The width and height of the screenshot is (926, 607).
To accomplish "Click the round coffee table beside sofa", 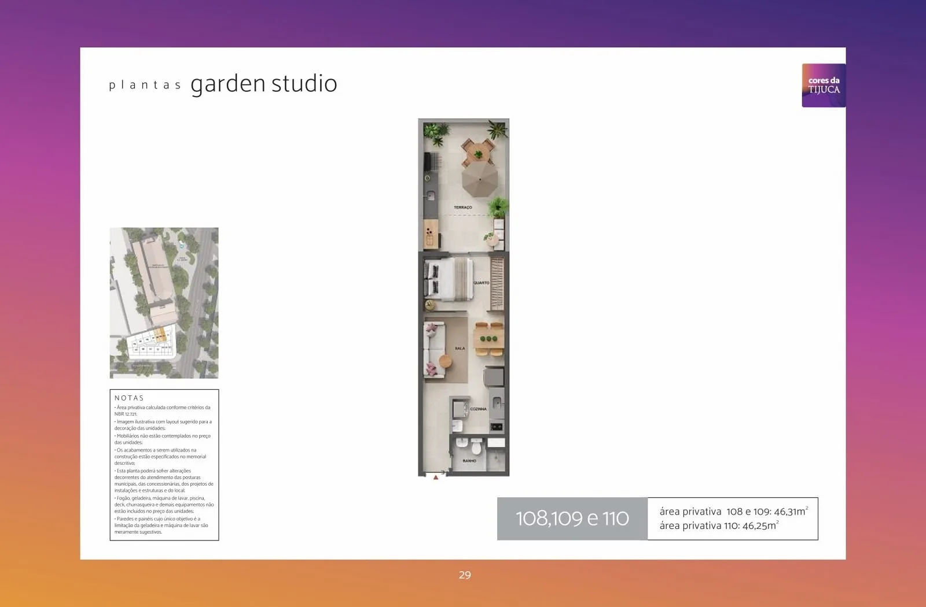I will (445, 361).
